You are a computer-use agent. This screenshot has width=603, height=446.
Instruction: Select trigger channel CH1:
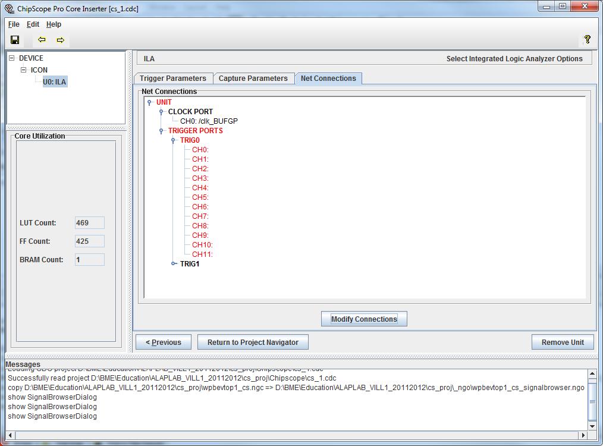click(200, 159)
